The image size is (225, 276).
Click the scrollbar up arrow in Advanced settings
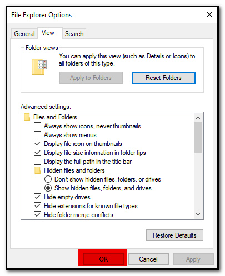click(x=198, y=118)
